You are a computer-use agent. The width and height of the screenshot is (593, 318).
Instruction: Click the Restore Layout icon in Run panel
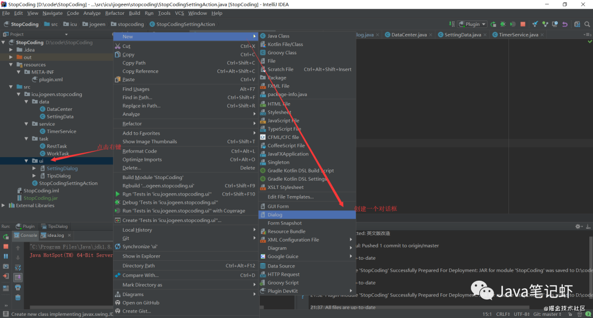pos(5,288)
